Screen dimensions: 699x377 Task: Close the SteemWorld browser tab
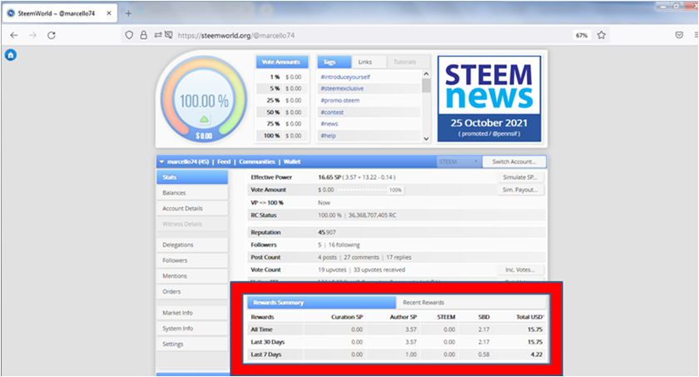[x=109, y=13]
